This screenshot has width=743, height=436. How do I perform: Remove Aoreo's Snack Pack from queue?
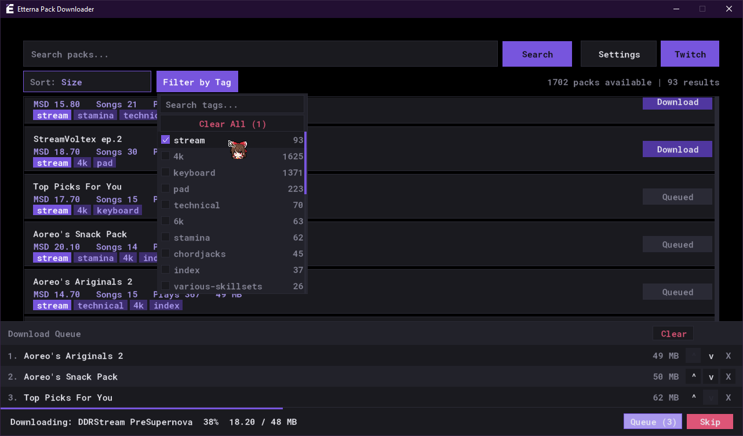[x=729, y=377]
